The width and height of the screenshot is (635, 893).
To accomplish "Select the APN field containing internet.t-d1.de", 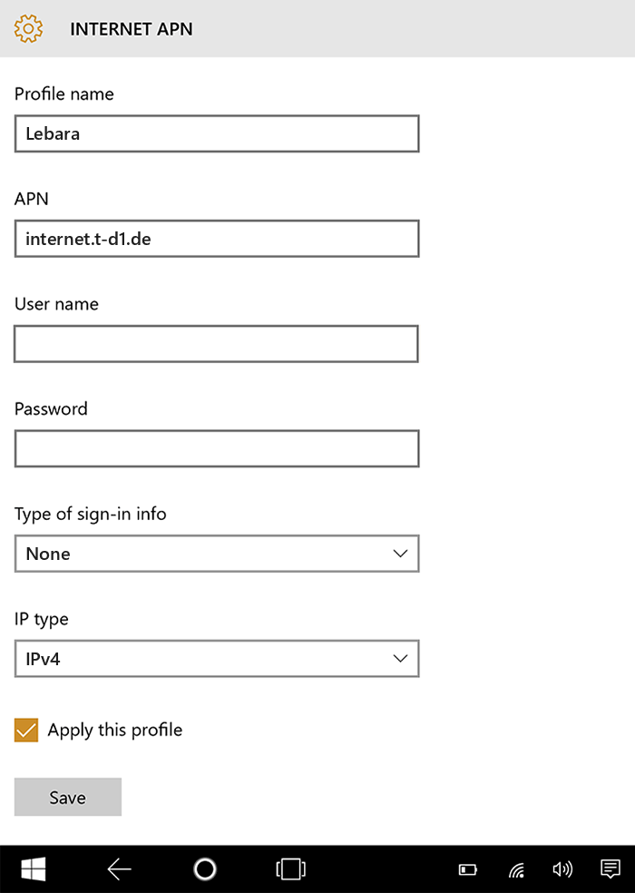I will [x=216, y=238].
